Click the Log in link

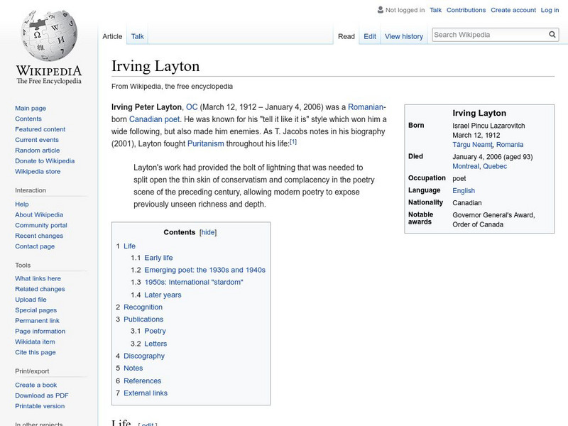[x=550, y=10]
